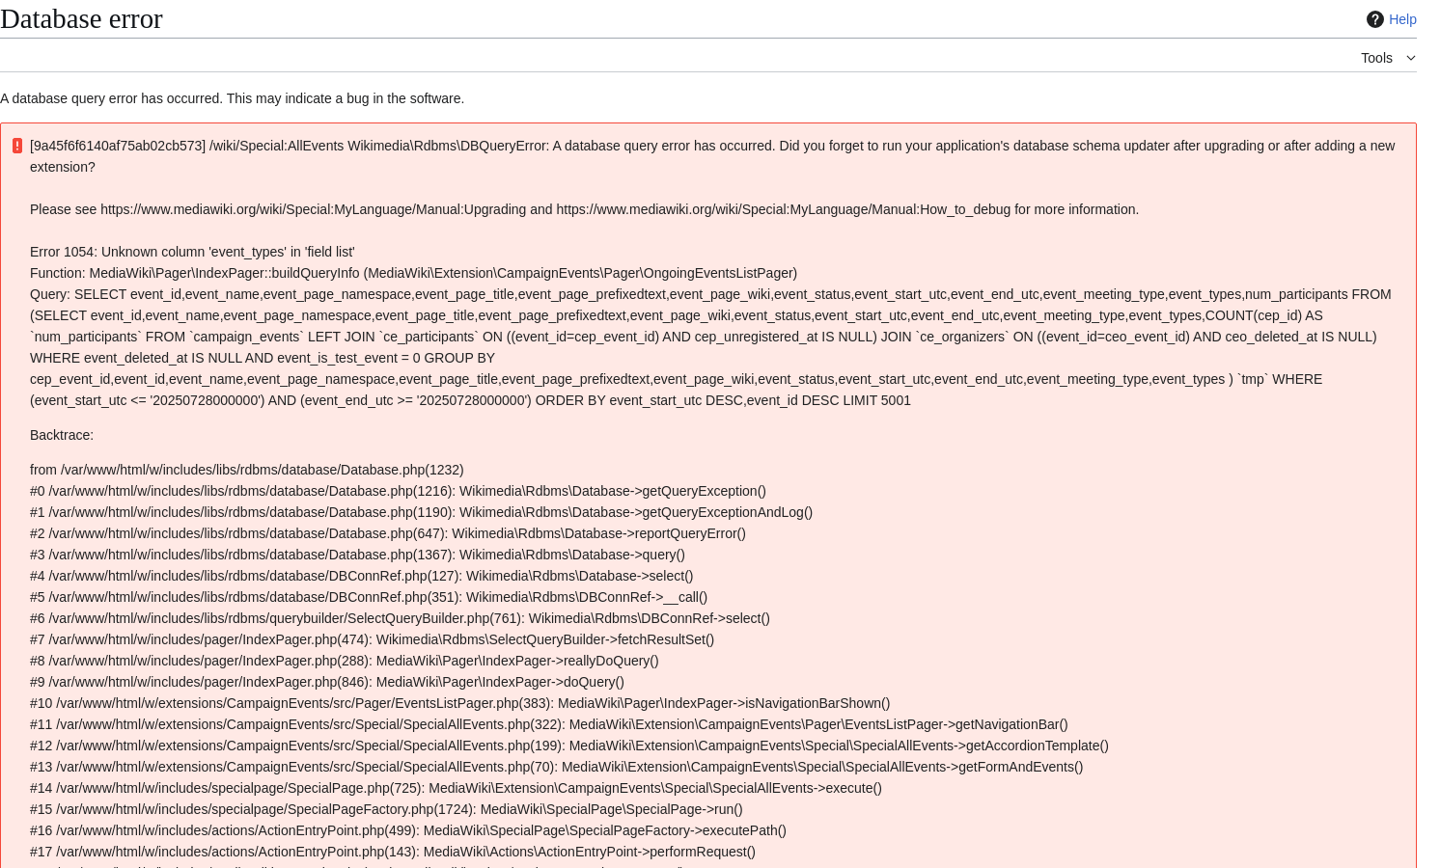Click the Manual:How_to_debug mediawiki.org URL
The height and width of the screenshot is (868, 1440).
[784, 209]
